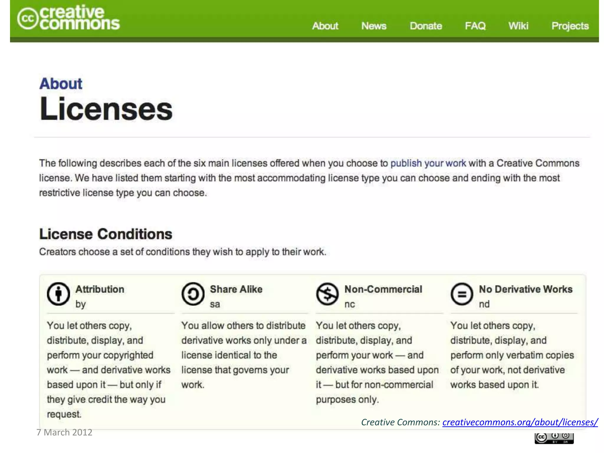Click the 'creative commons' wordmark text
Image resolution: width=604 pixels, height=453 pixels.
79,18
